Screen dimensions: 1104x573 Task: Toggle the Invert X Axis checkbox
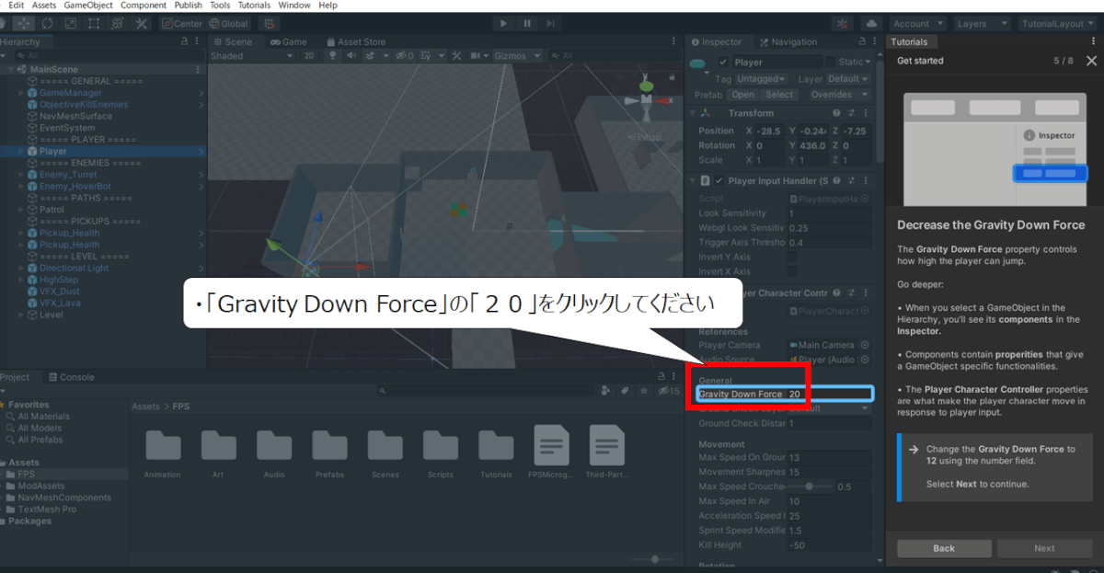pyautogui.click(x=793, y=271)
